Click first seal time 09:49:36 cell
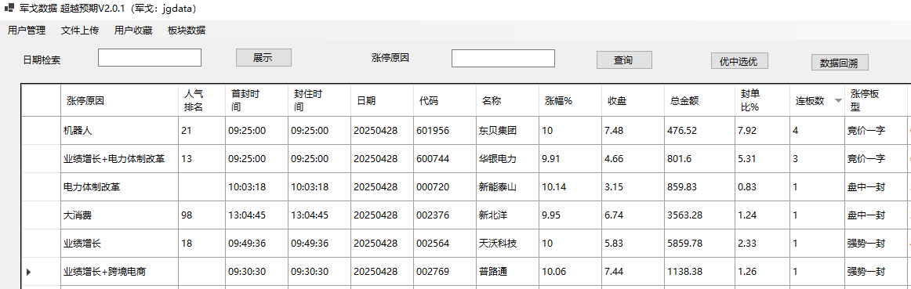Viewport: 911px width, 289px height. [256, 243]
